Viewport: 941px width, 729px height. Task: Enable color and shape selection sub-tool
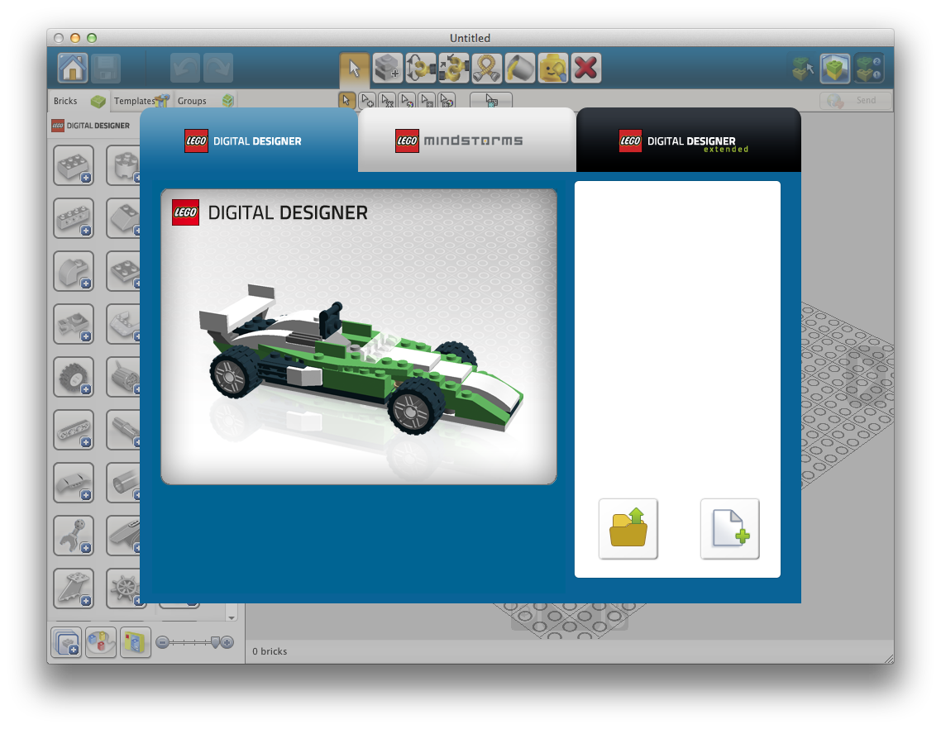(x=447, y=100)
